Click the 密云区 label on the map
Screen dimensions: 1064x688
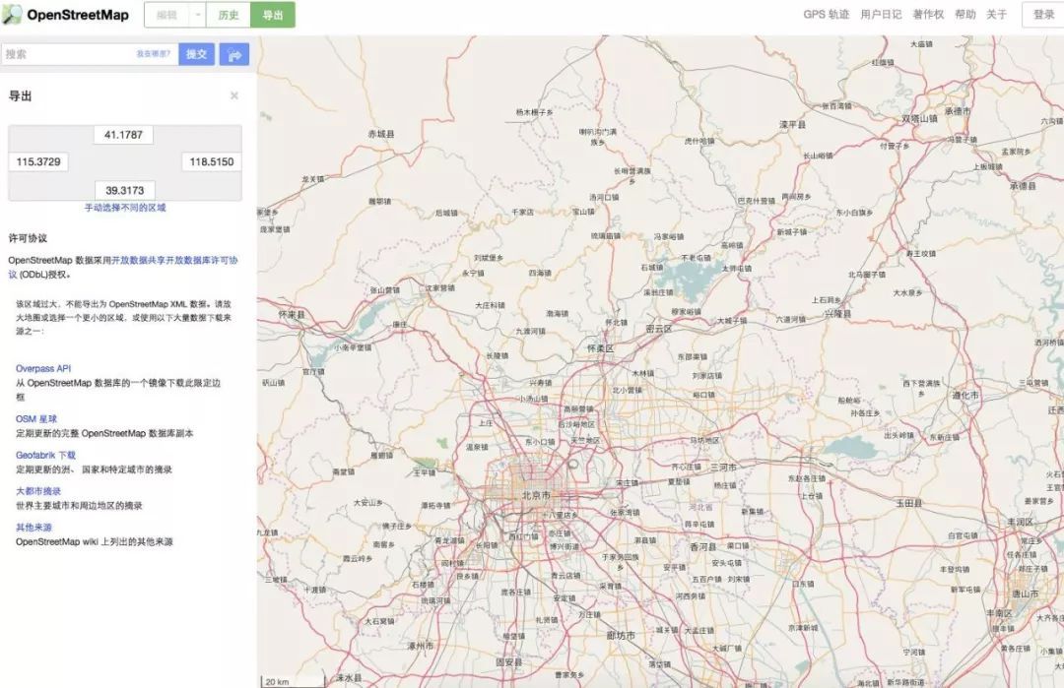(x=658, y=329)
